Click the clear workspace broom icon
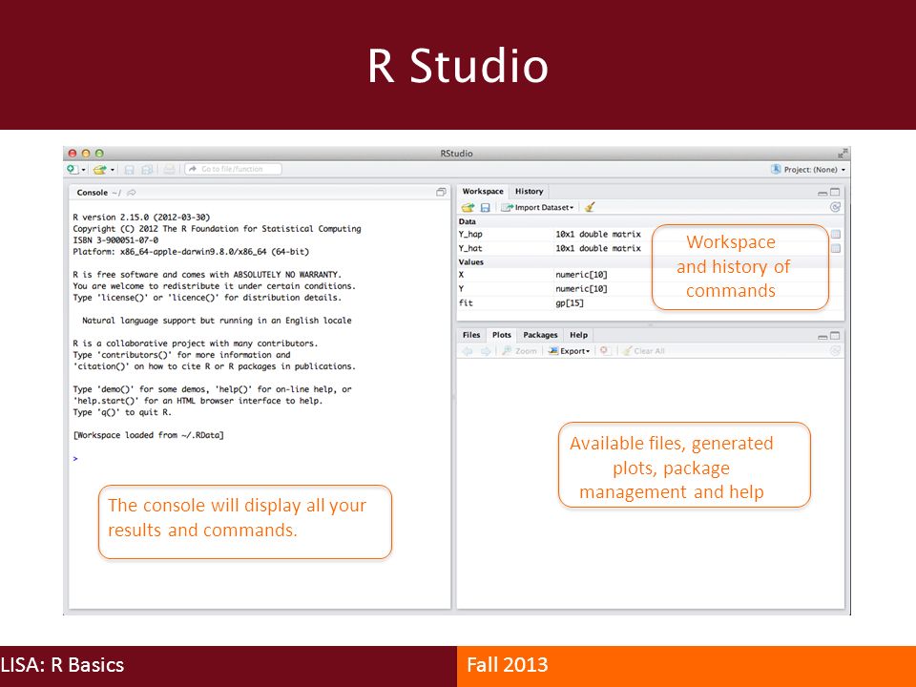 (590, 207)
